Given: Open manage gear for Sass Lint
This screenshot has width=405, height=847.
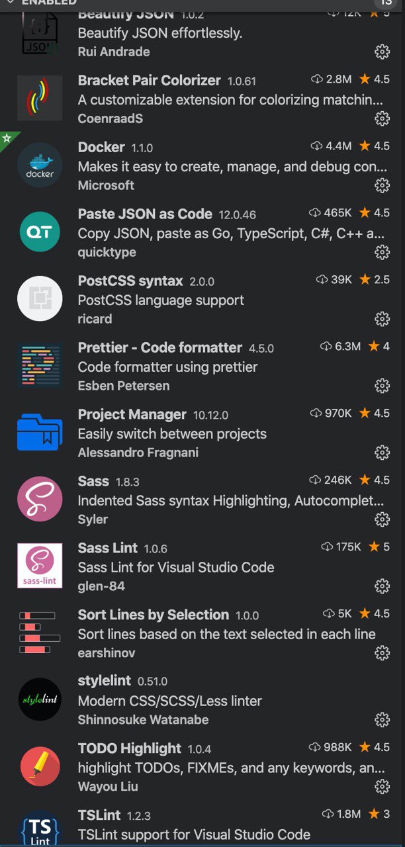Looking at the screenshot, I should pyautogui.click(x=382, y=586).
